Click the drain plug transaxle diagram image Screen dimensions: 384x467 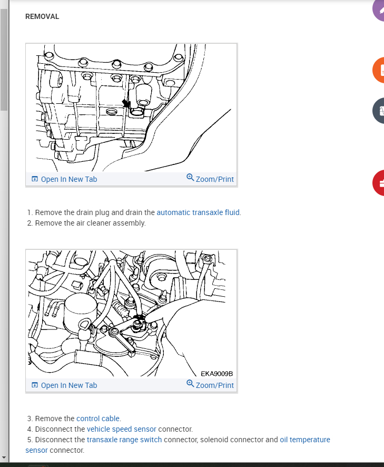[x=131, y=108]
